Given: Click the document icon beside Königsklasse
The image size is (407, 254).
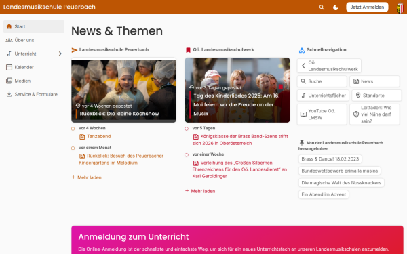Looking at the screenshot, I should (196, 137).
